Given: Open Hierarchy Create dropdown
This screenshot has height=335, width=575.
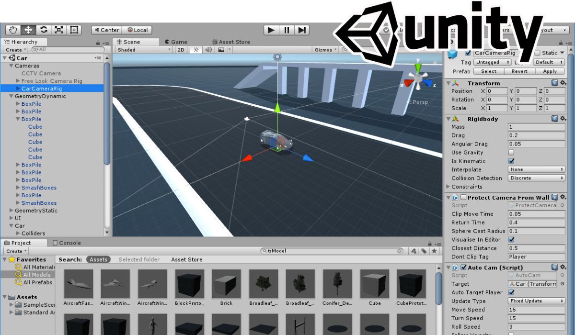Looking at the screenshot, I should [x=16, y=50].
